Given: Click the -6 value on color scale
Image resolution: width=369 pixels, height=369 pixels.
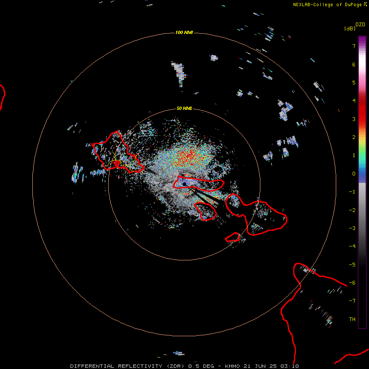Looking at the screenshot, I should [x=352, y=283].
